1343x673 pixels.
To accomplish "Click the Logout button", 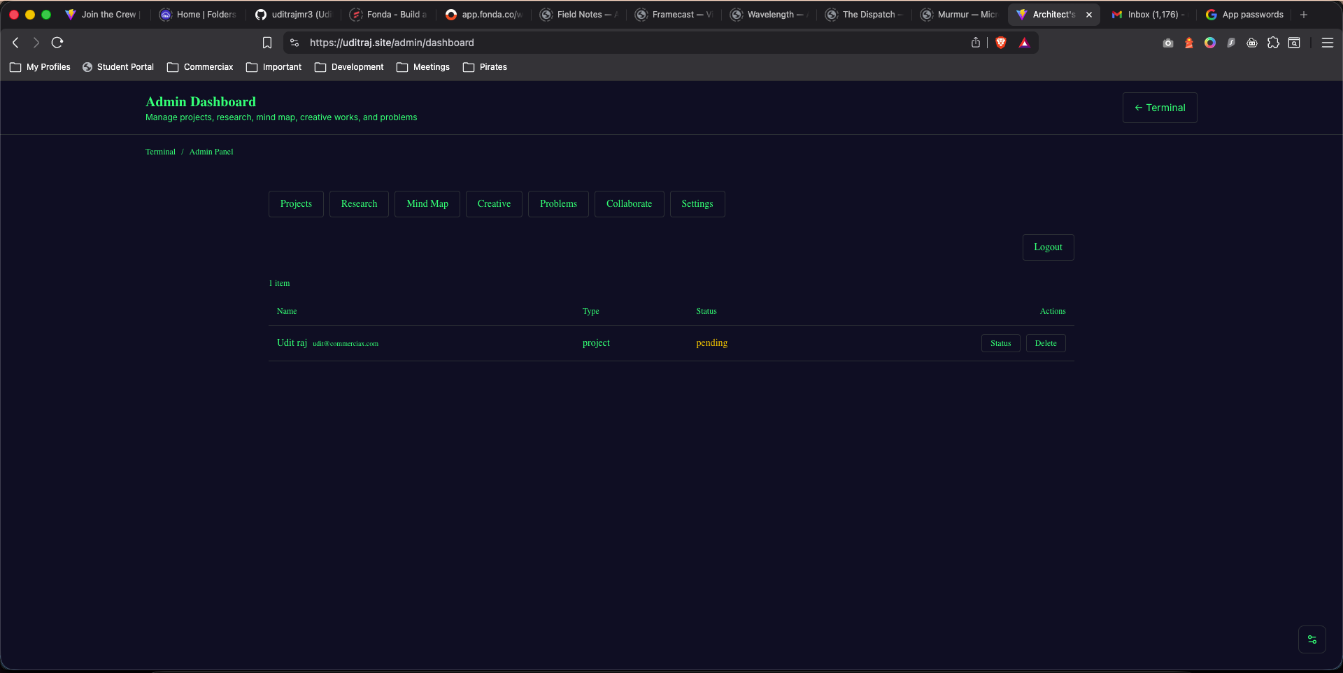I will pos(1047,247).
